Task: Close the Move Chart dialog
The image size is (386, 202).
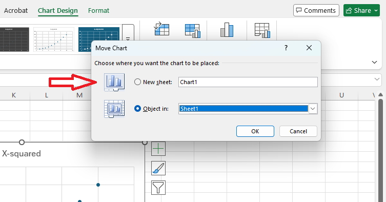Action: (x=309, y=48)
